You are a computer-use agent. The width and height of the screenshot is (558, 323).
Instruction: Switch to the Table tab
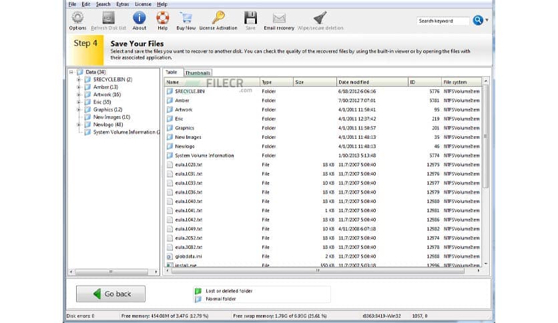[x=172, y=72]
